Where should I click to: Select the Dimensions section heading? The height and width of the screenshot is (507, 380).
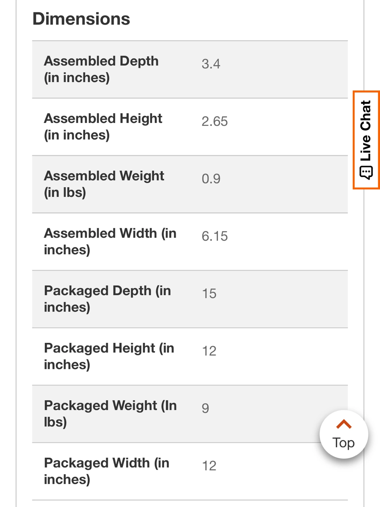(x=81, y=19)
